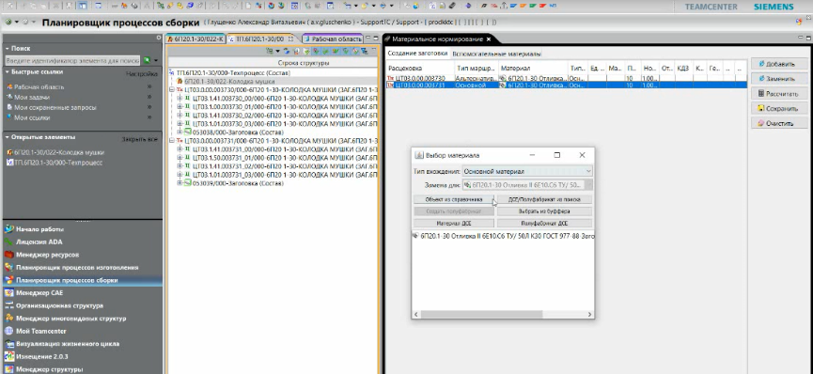813x374 pixels.
Task: Click the green search icon beside the search field
Action: pos(148,61)
